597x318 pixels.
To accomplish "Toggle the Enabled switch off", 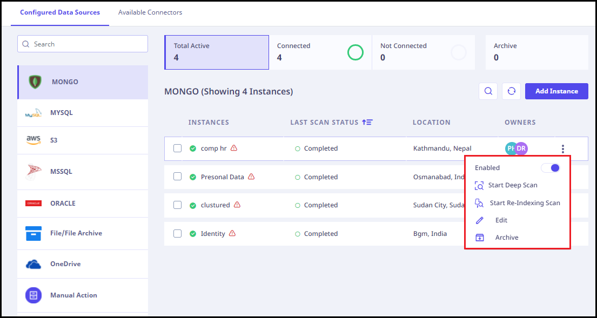I will click(x=551, y=168).
